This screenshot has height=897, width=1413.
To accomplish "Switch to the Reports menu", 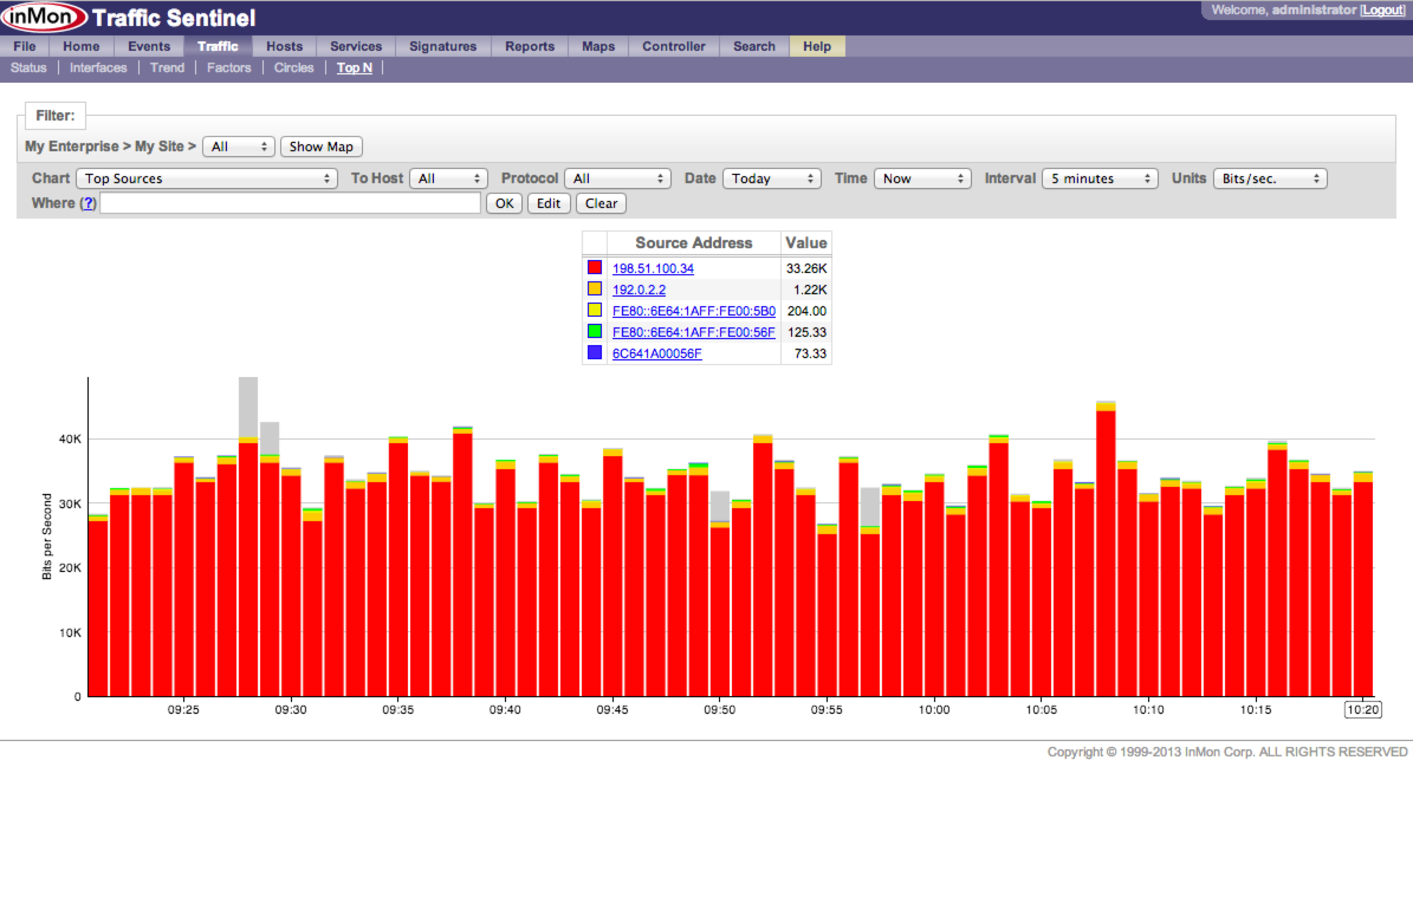I will pyautogui.click(x=529, y=46).
